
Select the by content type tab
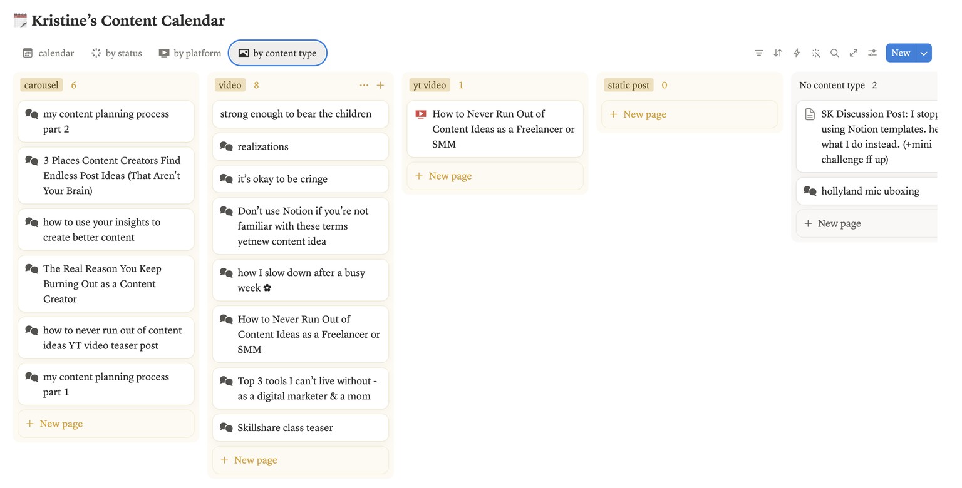coord(277,53)
